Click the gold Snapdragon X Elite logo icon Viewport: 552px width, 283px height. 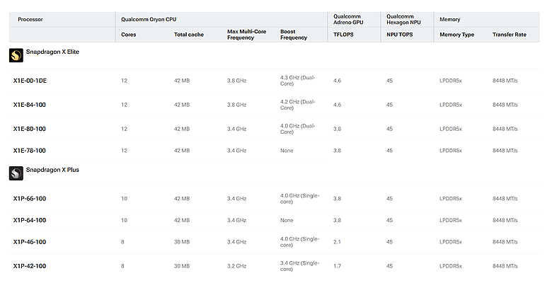pyautogui.click(x=16, y=55)
